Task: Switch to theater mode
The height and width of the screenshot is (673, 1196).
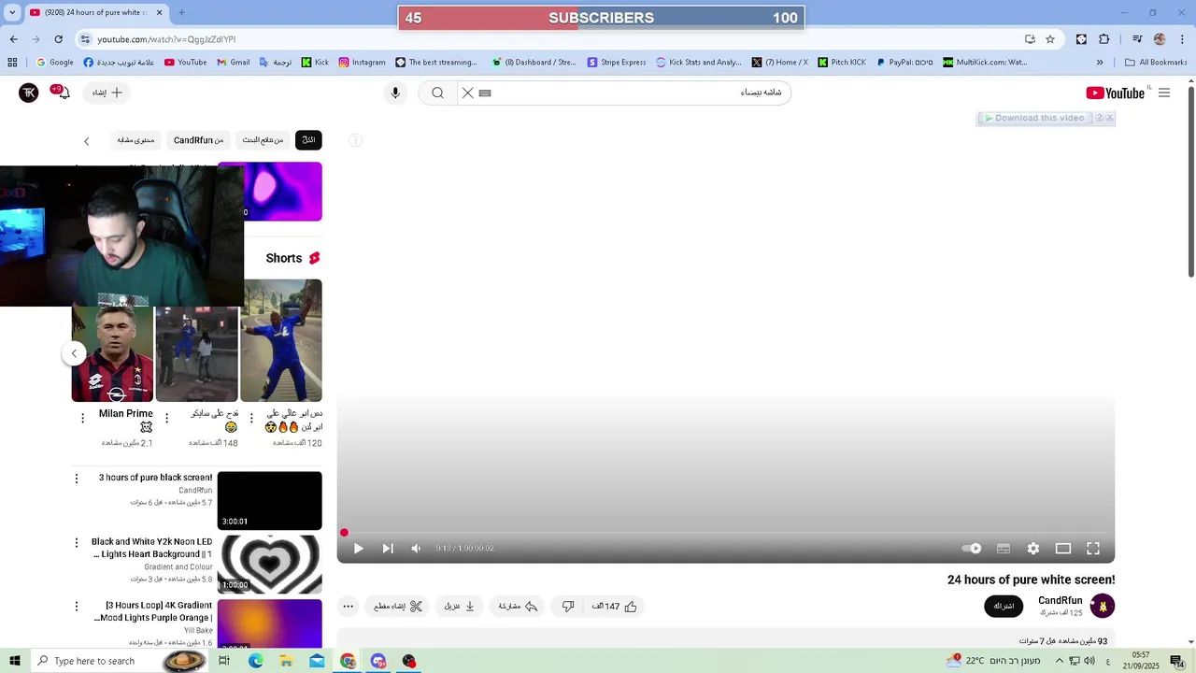Action: coord(1063,549)
